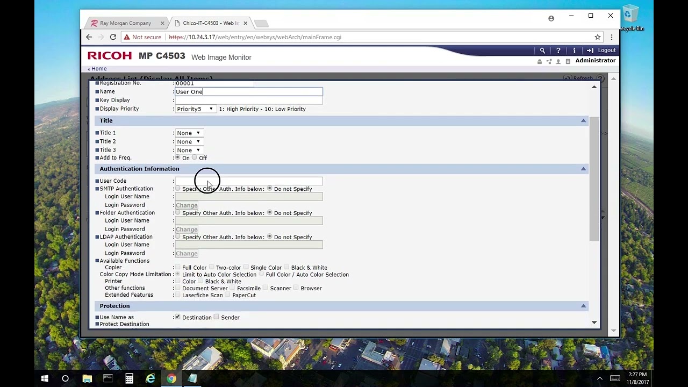
Task: Switch to Chrome on the taskbar
Action: 171,378
